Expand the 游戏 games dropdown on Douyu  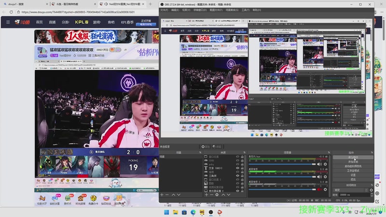[97, 22]
